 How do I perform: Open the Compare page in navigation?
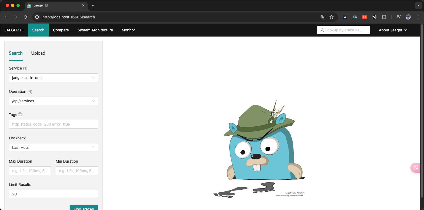click(x=61, y=30)
